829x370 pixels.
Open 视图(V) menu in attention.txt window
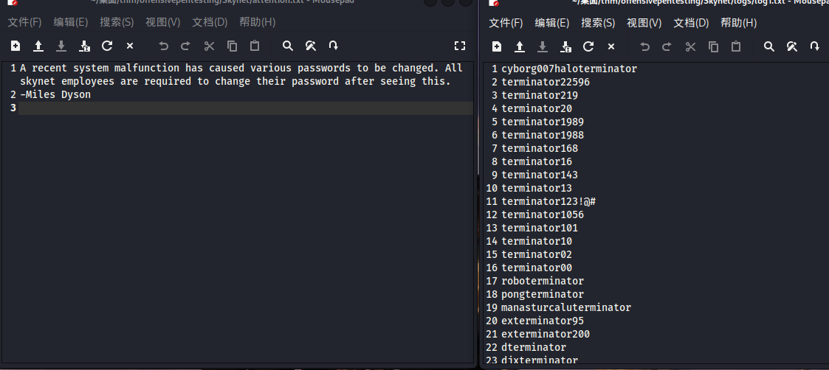click(163, 22)
